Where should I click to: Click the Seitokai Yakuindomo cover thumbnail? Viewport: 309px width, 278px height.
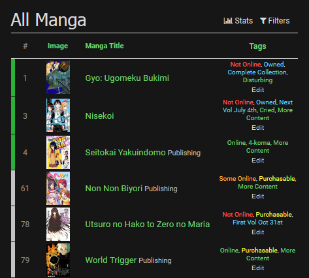[x=58, y=152]
